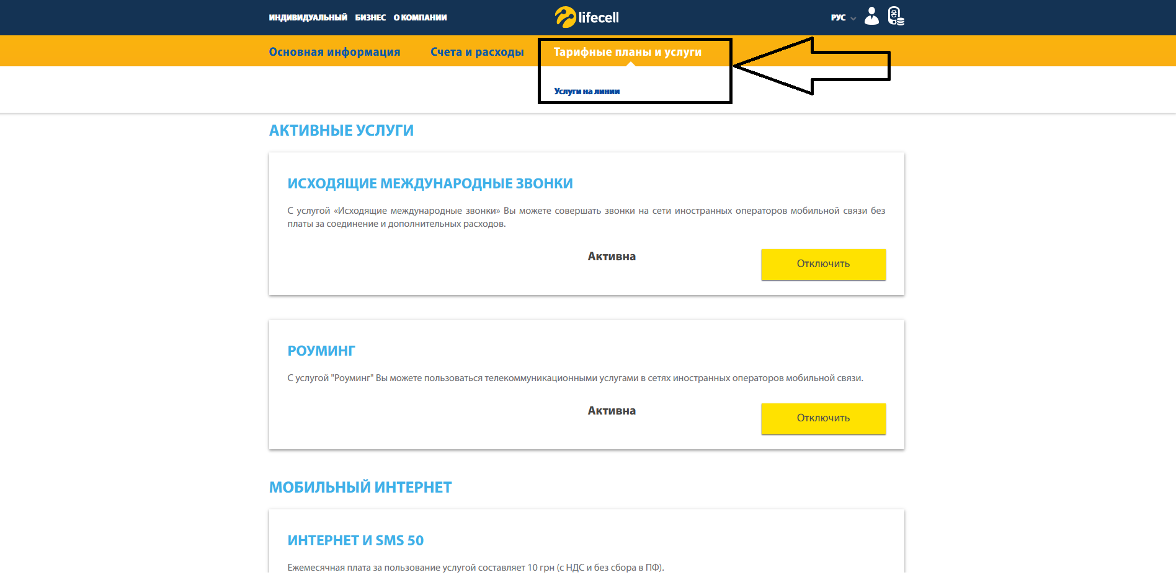This screenshot has width=1176, height=575.
Task: Click the МОБИЛЬНЫЙ ИНТЕРНЕТ section heading
Action: click(360, 488)
